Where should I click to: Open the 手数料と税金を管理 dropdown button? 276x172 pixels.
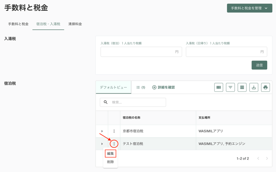[x=250, y=8]
